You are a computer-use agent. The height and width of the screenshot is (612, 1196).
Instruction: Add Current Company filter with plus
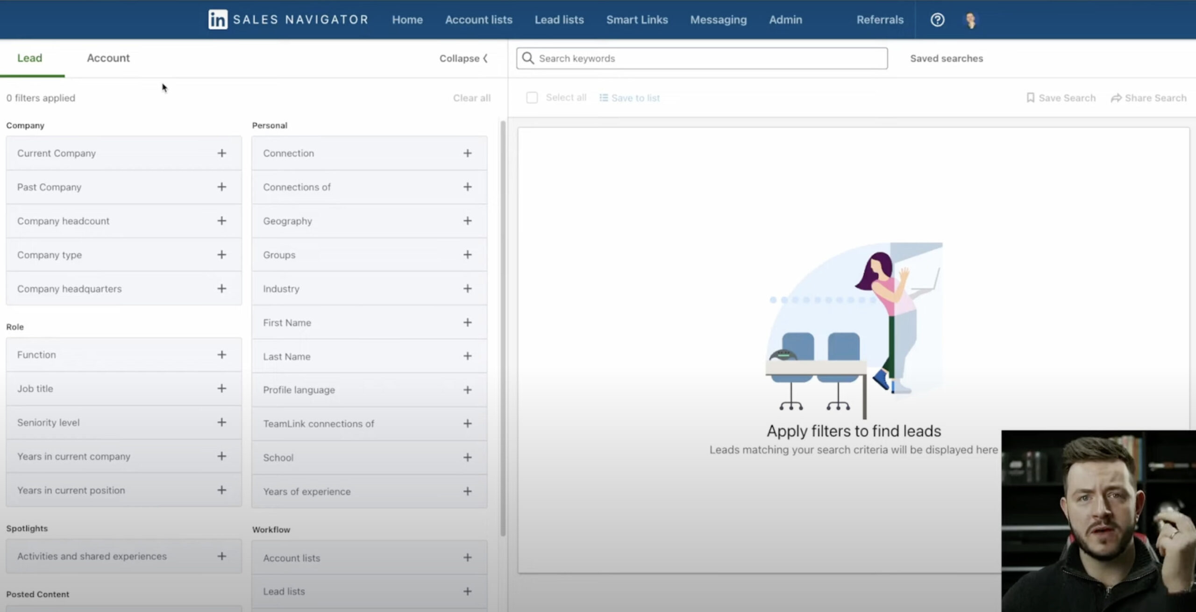[222, 153]
